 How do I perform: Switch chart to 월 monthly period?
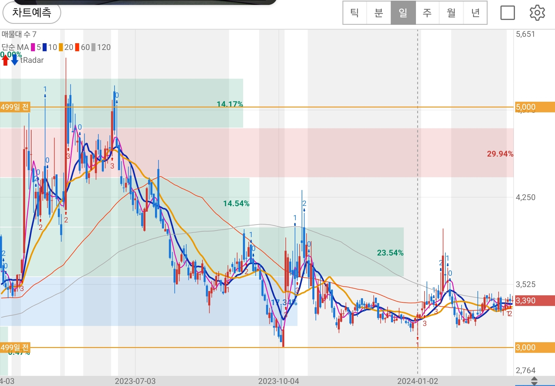click(451, 13)
